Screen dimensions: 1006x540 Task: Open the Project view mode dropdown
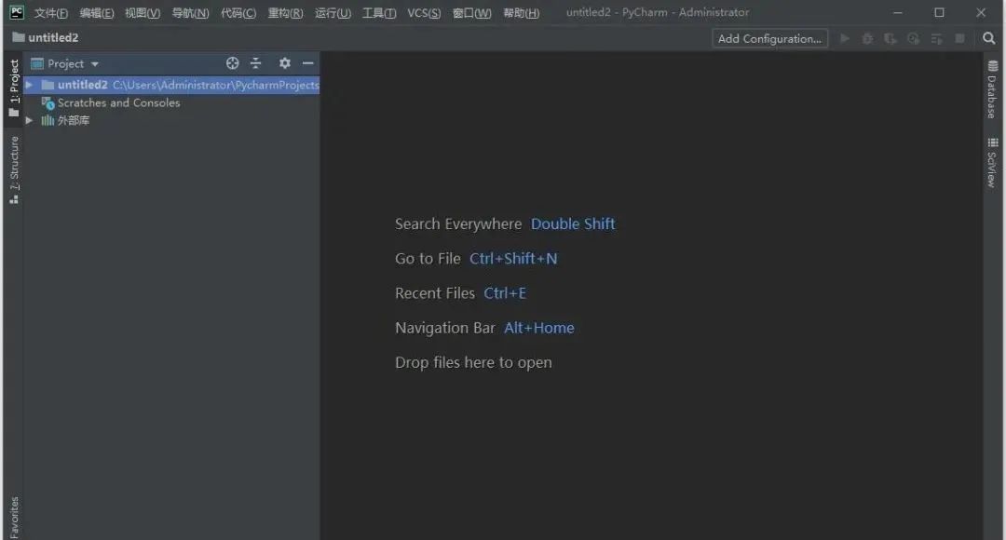pos(73,63)
